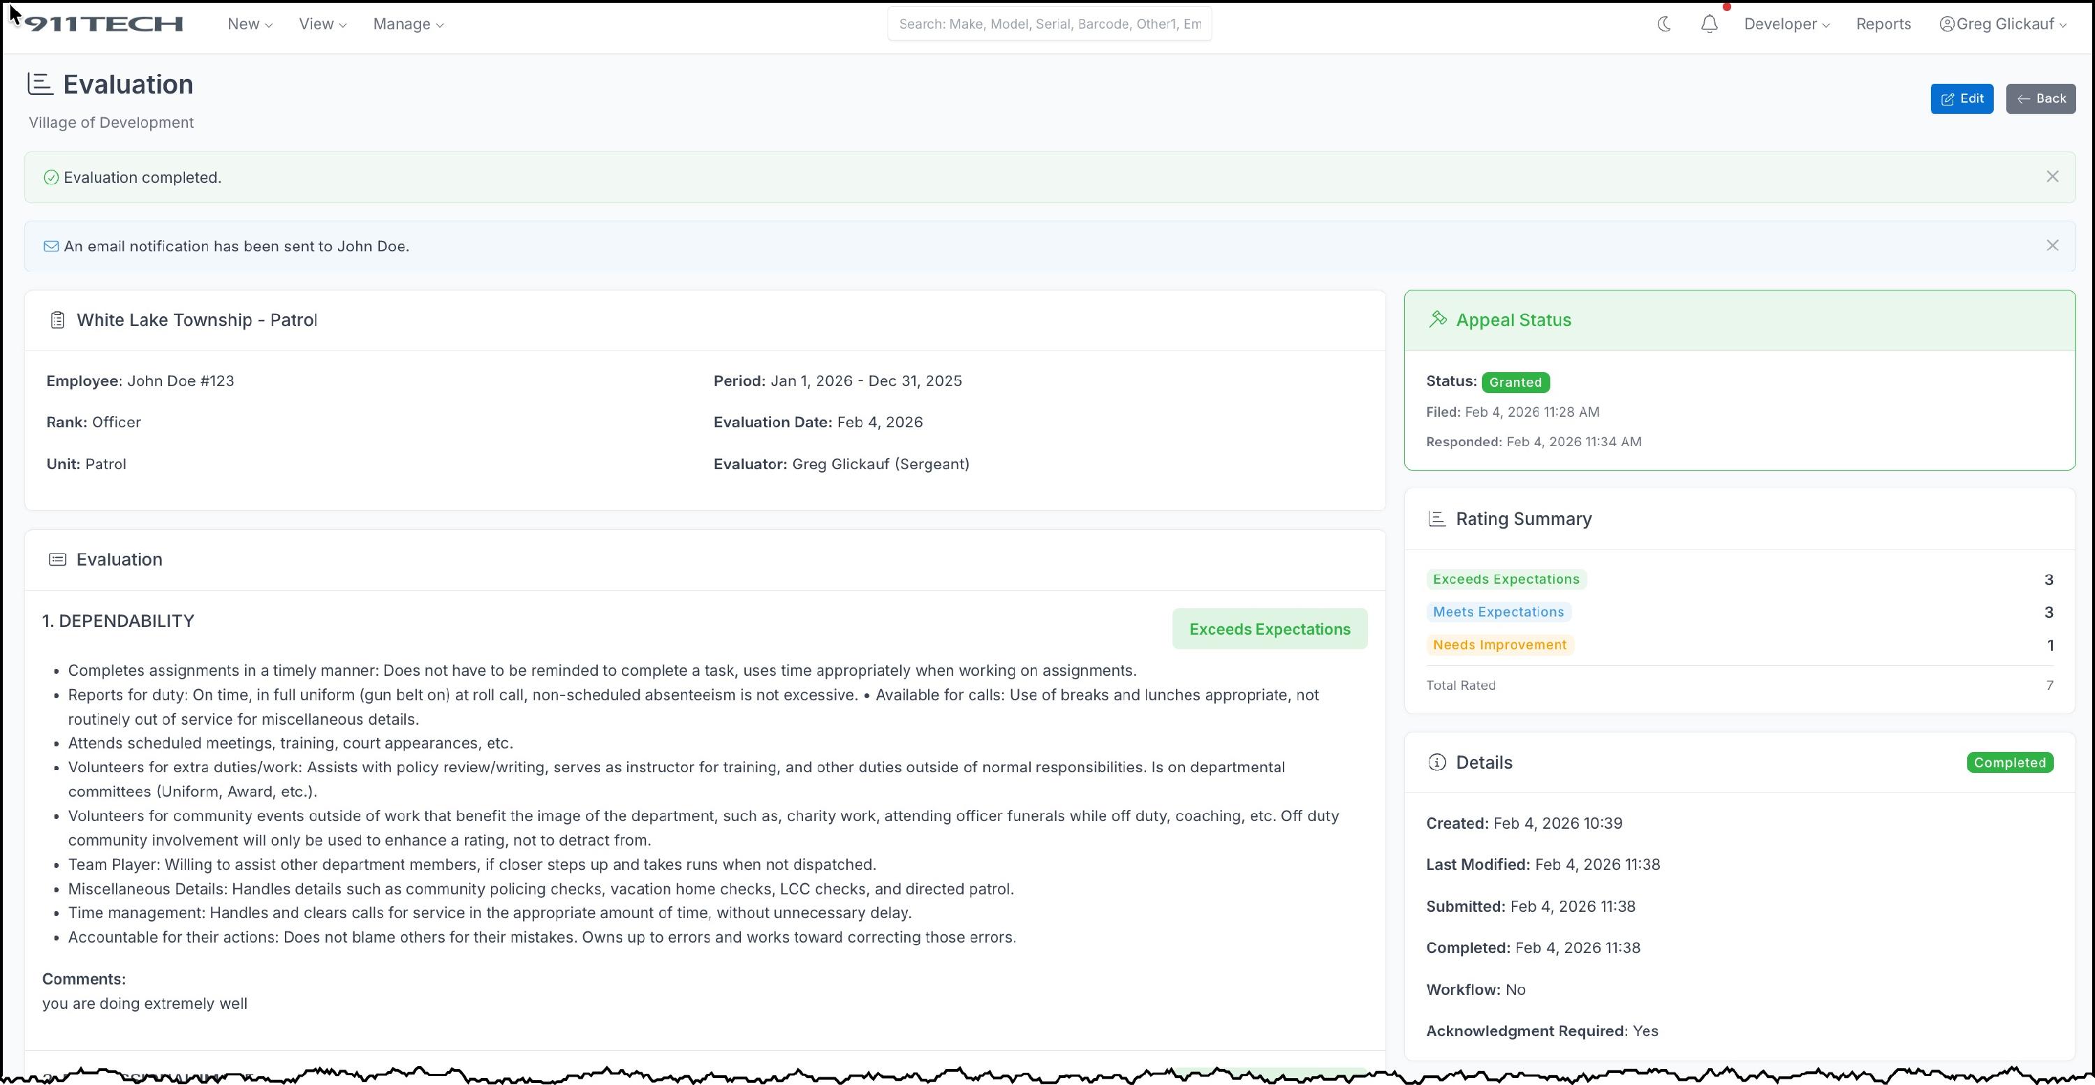Click the blue Edit button
The width and height of the screenshot is (2095, 1085).
[1961, 98]
